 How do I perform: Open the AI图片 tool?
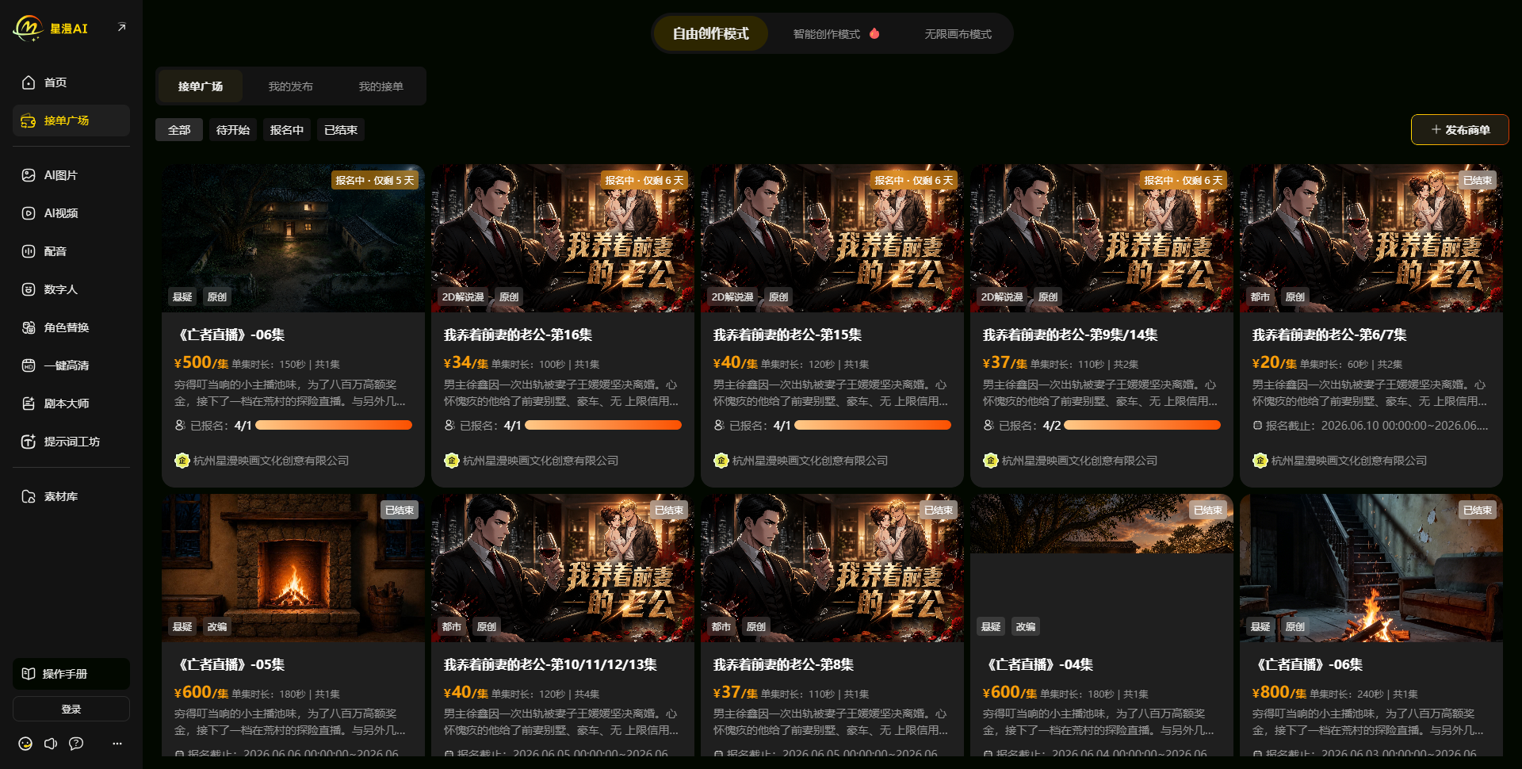(71, 175)
